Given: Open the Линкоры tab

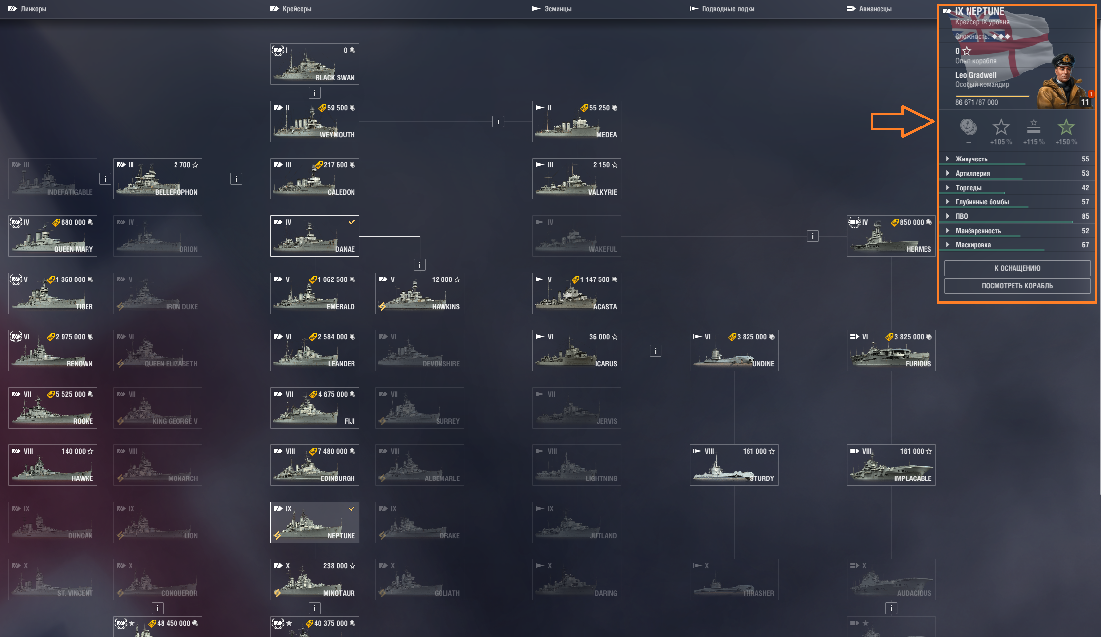Looking at the screenshot, I should coord(28,9).
